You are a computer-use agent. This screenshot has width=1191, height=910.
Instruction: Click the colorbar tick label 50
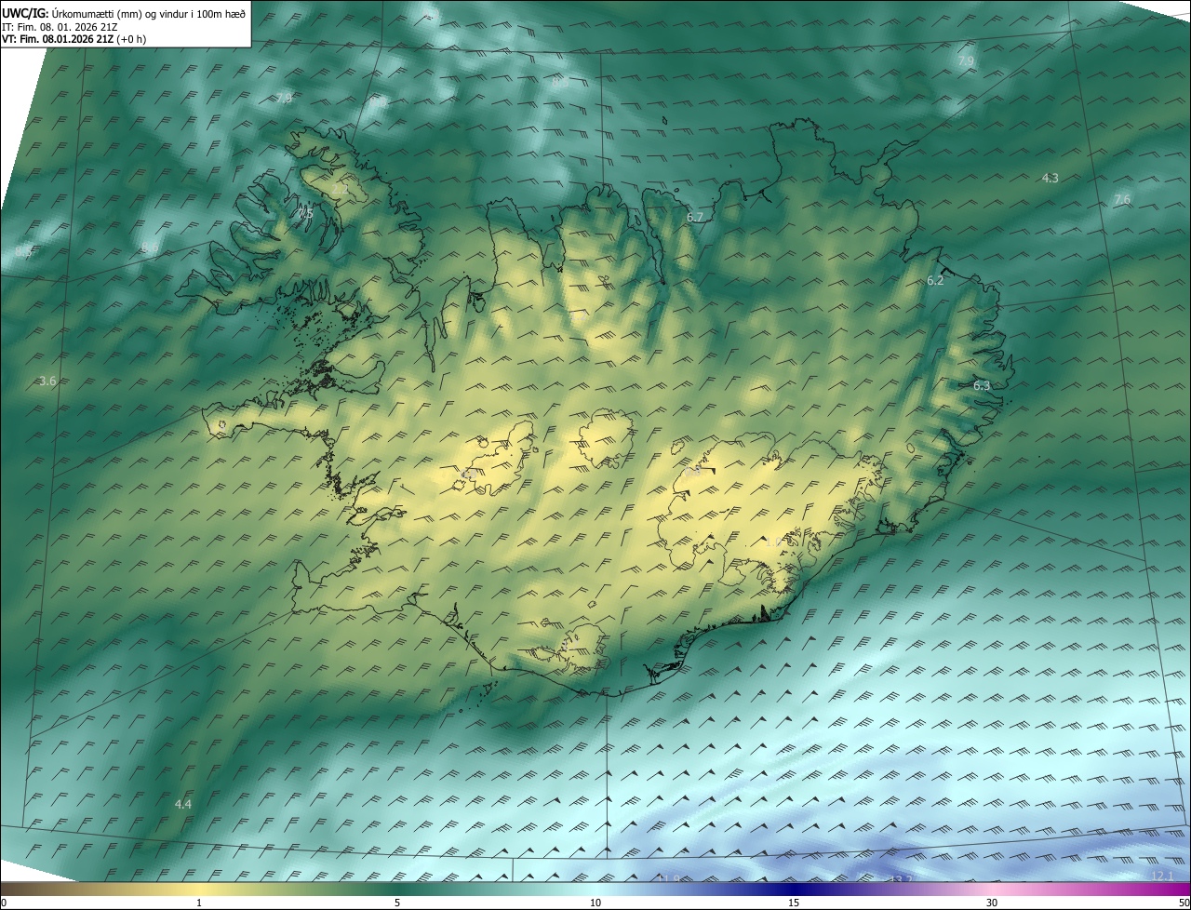1184,903
